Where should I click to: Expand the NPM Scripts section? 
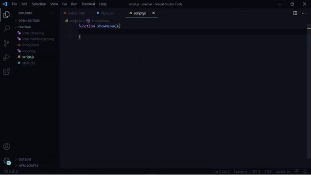[28, 166]
